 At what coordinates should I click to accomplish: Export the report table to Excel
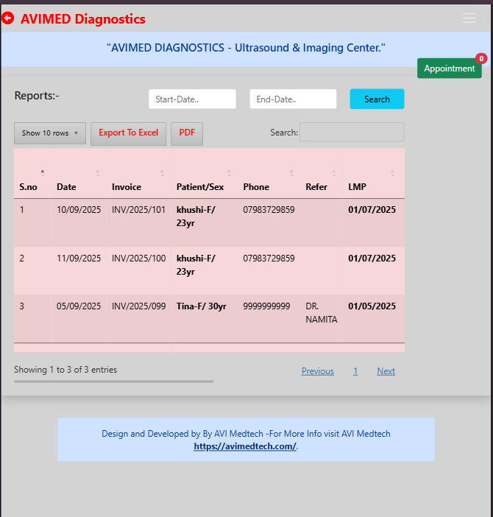pos(128,133)
